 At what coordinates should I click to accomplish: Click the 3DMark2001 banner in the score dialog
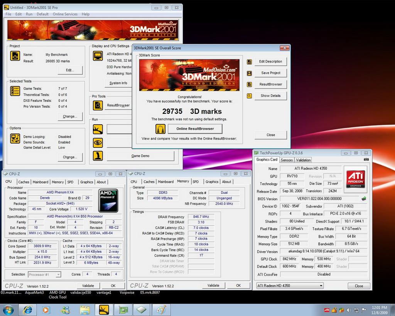(189, 75)
